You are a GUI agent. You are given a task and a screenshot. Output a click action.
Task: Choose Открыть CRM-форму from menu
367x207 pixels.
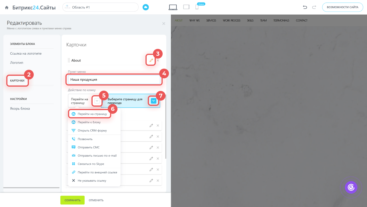pyautogui.click(x=92, y=130)
